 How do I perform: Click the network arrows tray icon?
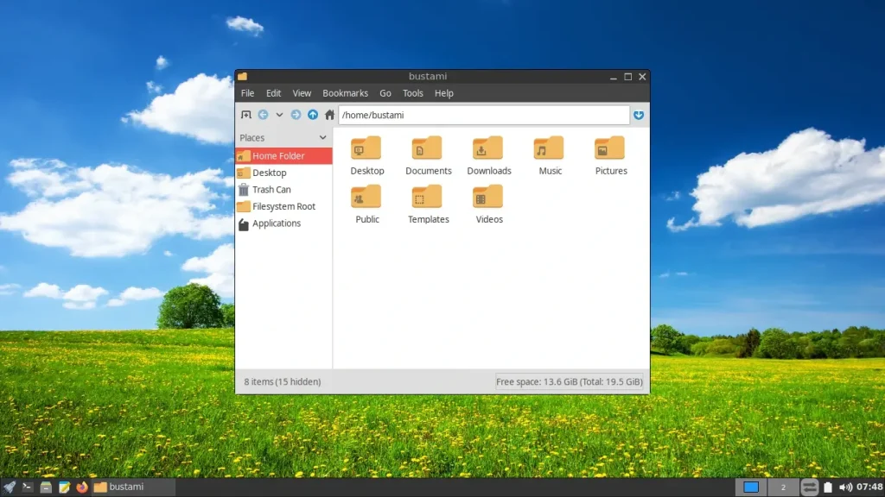pos(809,487)
